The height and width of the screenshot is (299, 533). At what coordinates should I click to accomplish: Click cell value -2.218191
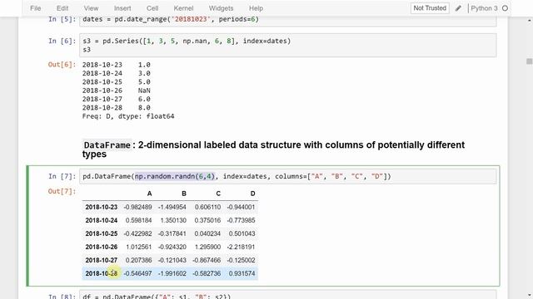click(241, 247)
